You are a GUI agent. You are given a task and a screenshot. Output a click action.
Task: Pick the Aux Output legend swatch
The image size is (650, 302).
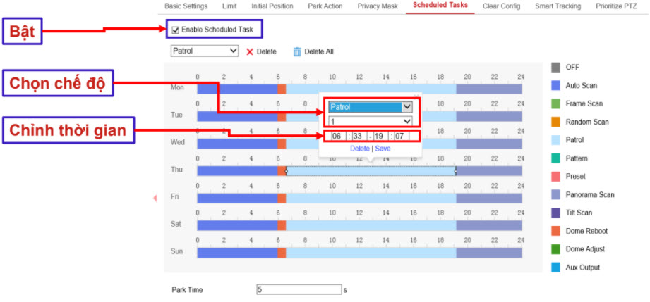[x=556, y=268]
